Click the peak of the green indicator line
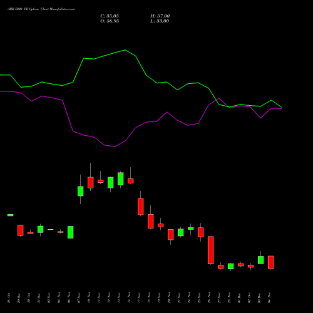Screen dimensions: 313x313 [x=125, y=50]
